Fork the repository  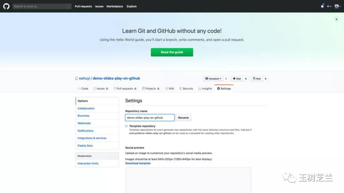coord(257,79)
